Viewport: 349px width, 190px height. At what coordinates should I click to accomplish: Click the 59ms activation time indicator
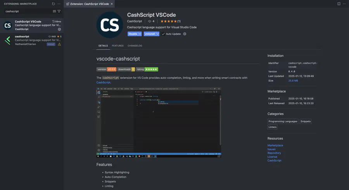(57, 22)
